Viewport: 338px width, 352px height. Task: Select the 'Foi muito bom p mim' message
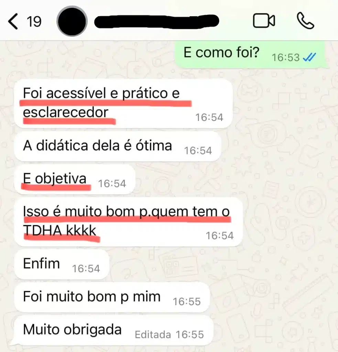coord(112,297)
